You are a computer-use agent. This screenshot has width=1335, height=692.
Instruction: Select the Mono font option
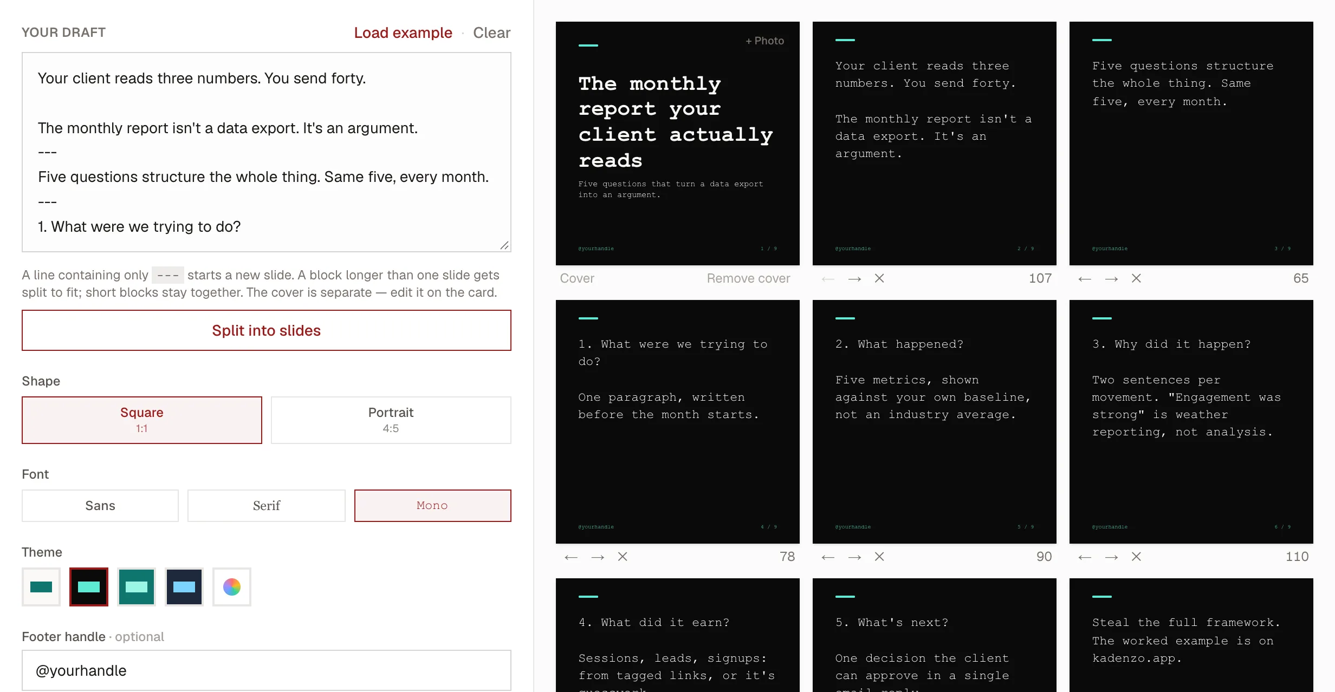pos(432,506)
